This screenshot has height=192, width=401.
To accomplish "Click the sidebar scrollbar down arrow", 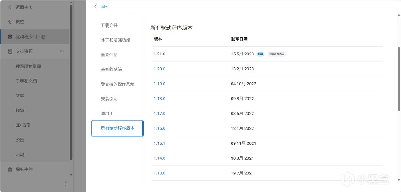I will tap(71, 175).
